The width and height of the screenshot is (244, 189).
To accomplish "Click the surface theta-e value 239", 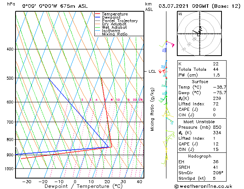I will (x=217, y=98).
